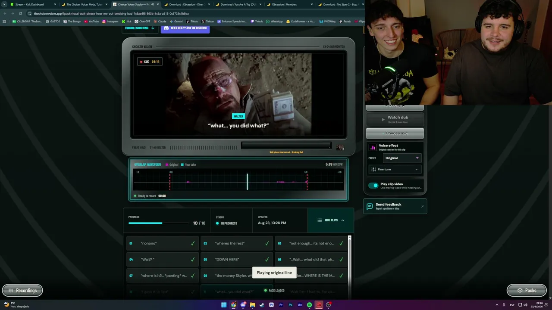This screenshot has width=552, height=310.
Task: Open Spotify from the taskbar
Action: [x=309, y=305]
